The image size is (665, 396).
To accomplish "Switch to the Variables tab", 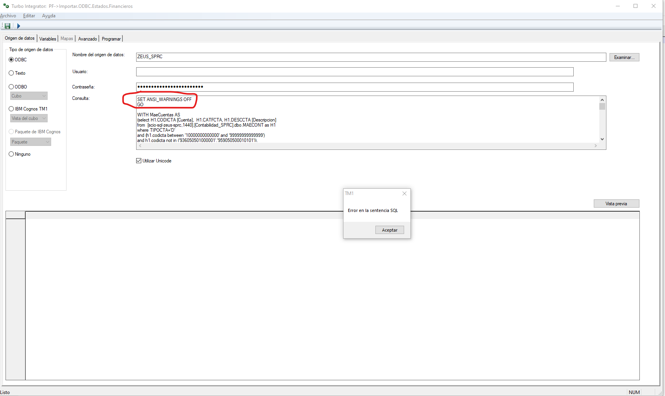I will pos(48,39).
